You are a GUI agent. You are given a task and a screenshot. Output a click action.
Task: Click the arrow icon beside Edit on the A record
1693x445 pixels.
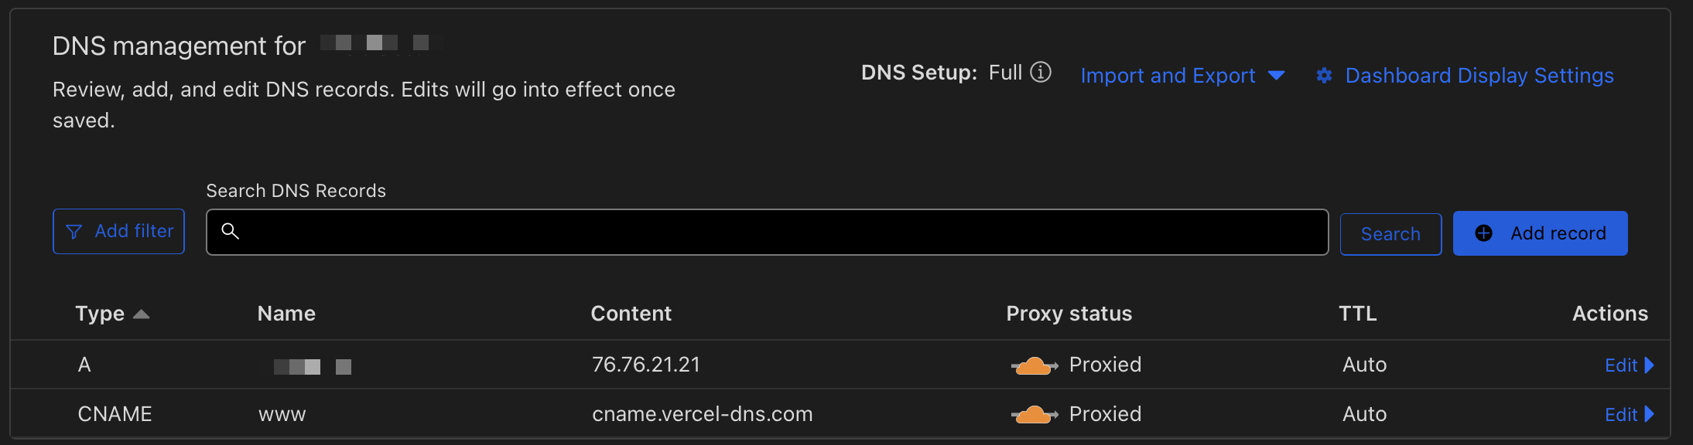point(1648,365)
